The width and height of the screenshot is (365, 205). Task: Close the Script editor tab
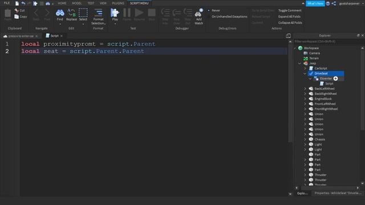tap(62, 36)
